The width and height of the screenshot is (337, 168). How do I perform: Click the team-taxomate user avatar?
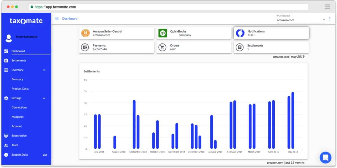coord(9,38)
